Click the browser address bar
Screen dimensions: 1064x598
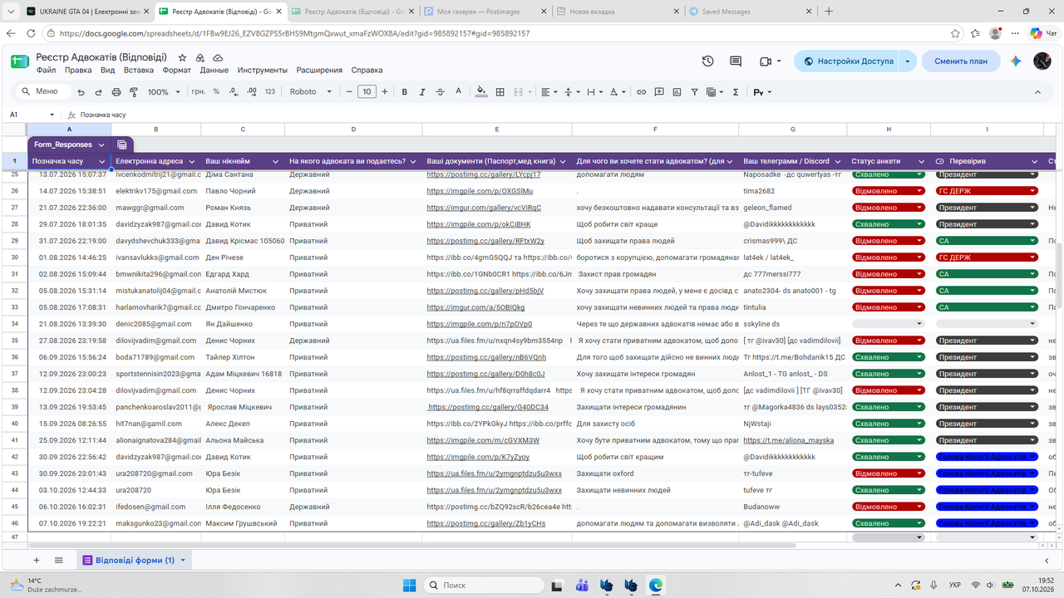(x=499, y=34)
